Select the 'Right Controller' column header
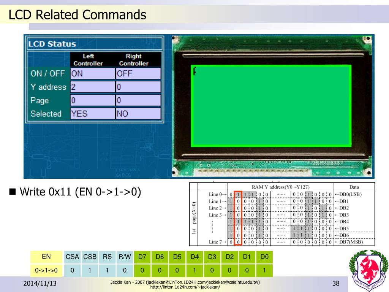This screenshot has width=389, height=292. [x=133, y=60]
